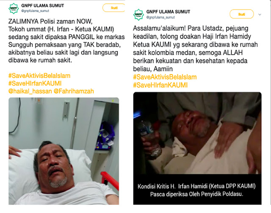
Task: Click the Assalamu'alaikum tweet text
Action: pos(195,48)
